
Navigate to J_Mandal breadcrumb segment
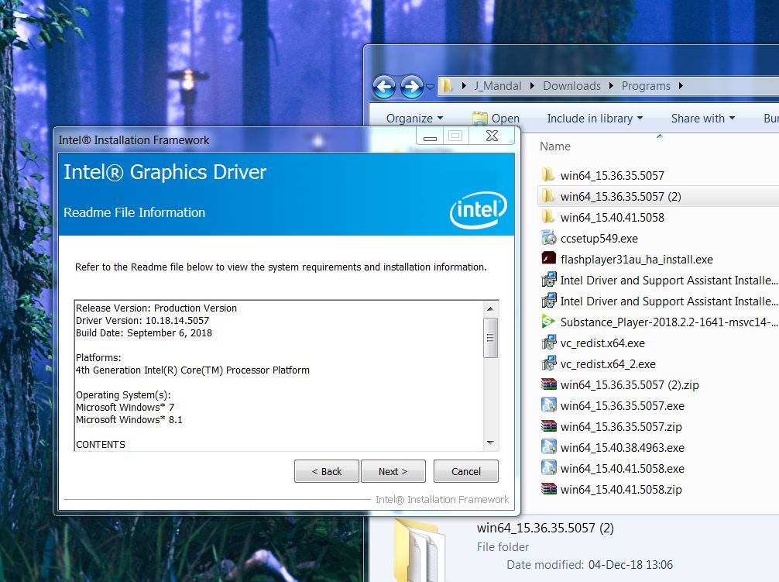[497, 86]
